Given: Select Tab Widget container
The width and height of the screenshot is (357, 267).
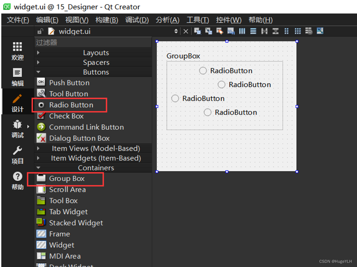Looking at the screenshot, I should coord(93,212).
